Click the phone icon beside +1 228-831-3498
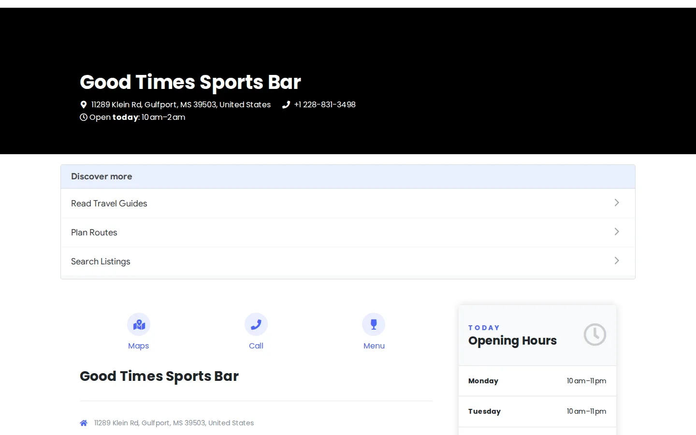The height and width of the screenshot is (435, 696). 286,104
